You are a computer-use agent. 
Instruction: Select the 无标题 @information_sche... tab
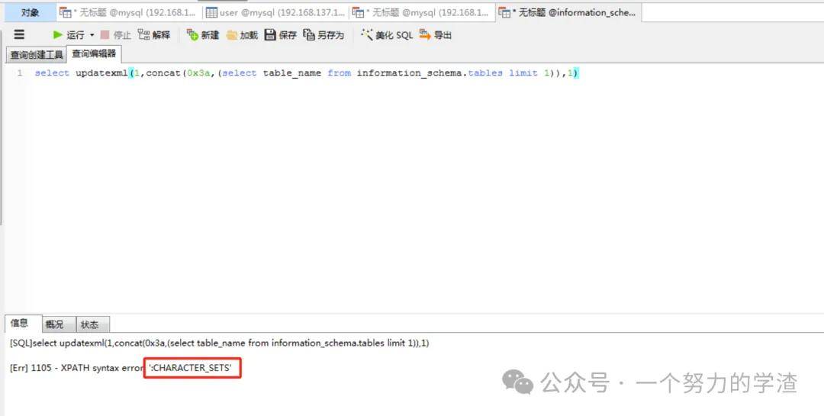pyautogui.click(x=568, y=12)
